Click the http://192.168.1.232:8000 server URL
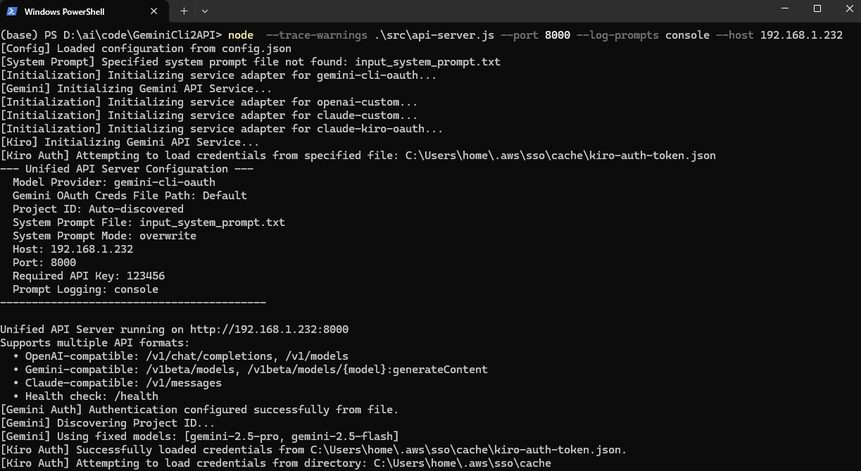 (x=269, y=329)
